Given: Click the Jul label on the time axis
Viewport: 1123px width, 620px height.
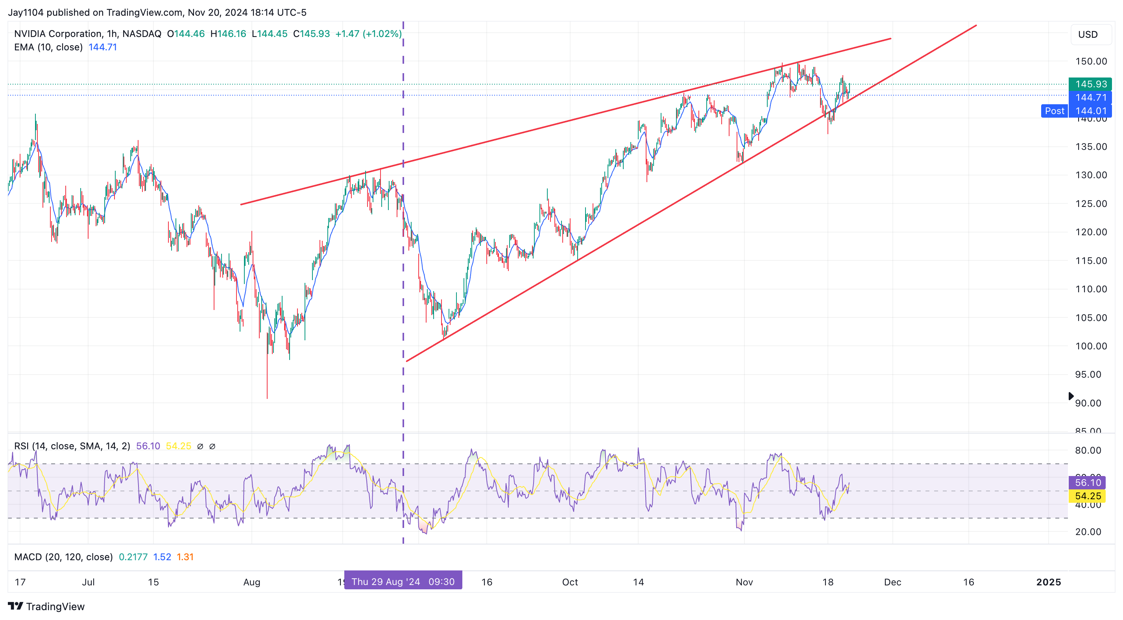Looking at the screenshot, I should (x=88, y=582).
